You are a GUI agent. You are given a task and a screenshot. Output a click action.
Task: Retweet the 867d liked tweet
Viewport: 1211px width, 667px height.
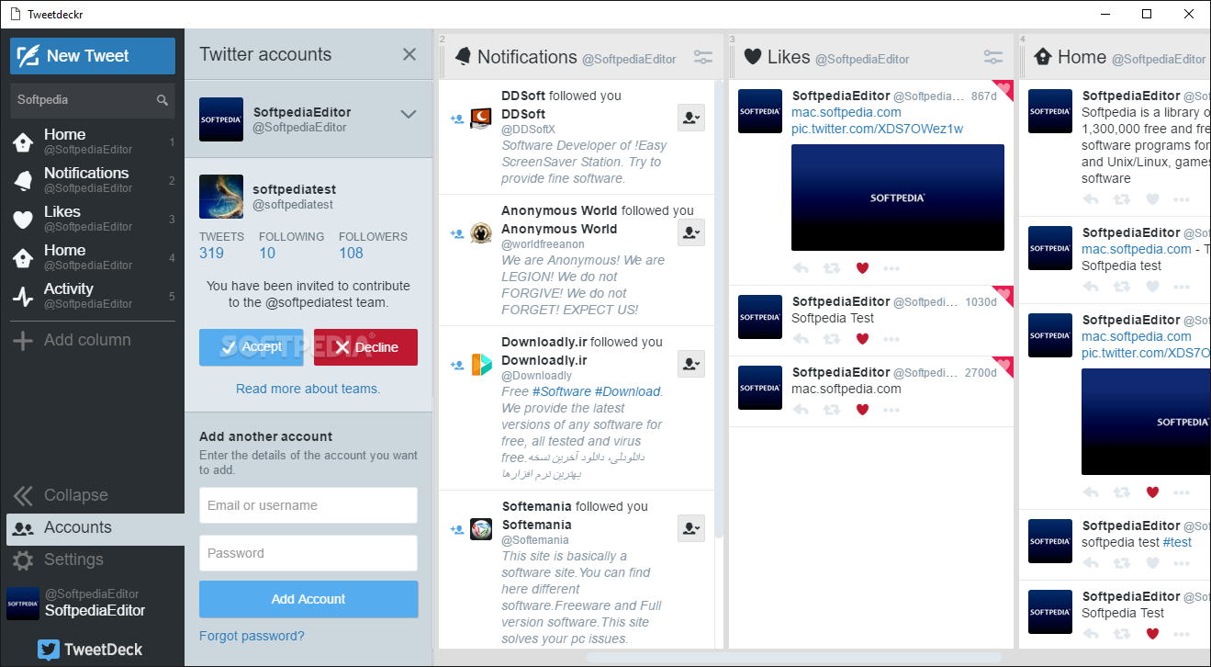(832, 268)
